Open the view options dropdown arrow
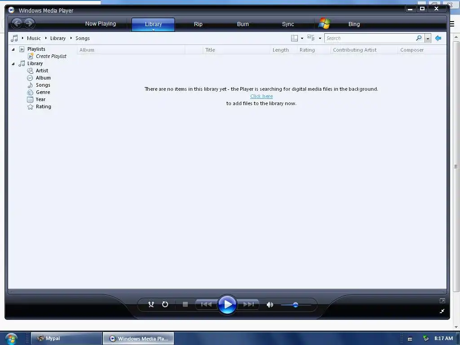 pyautogui.click(x=320, y=39)
